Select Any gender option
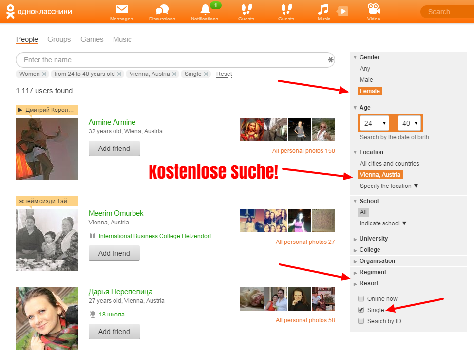474x353 pixels. tap(365, 69)
